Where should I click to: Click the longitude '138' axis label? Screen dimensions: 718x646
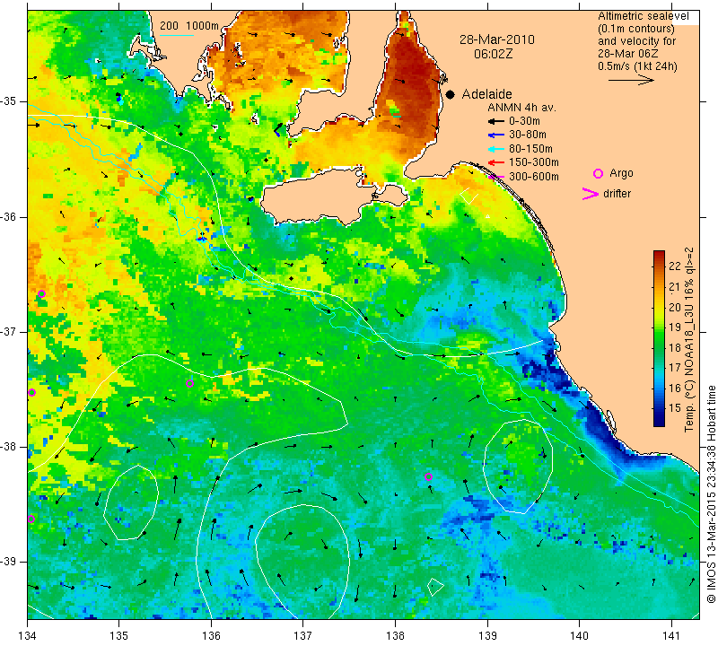click(395, 636)
